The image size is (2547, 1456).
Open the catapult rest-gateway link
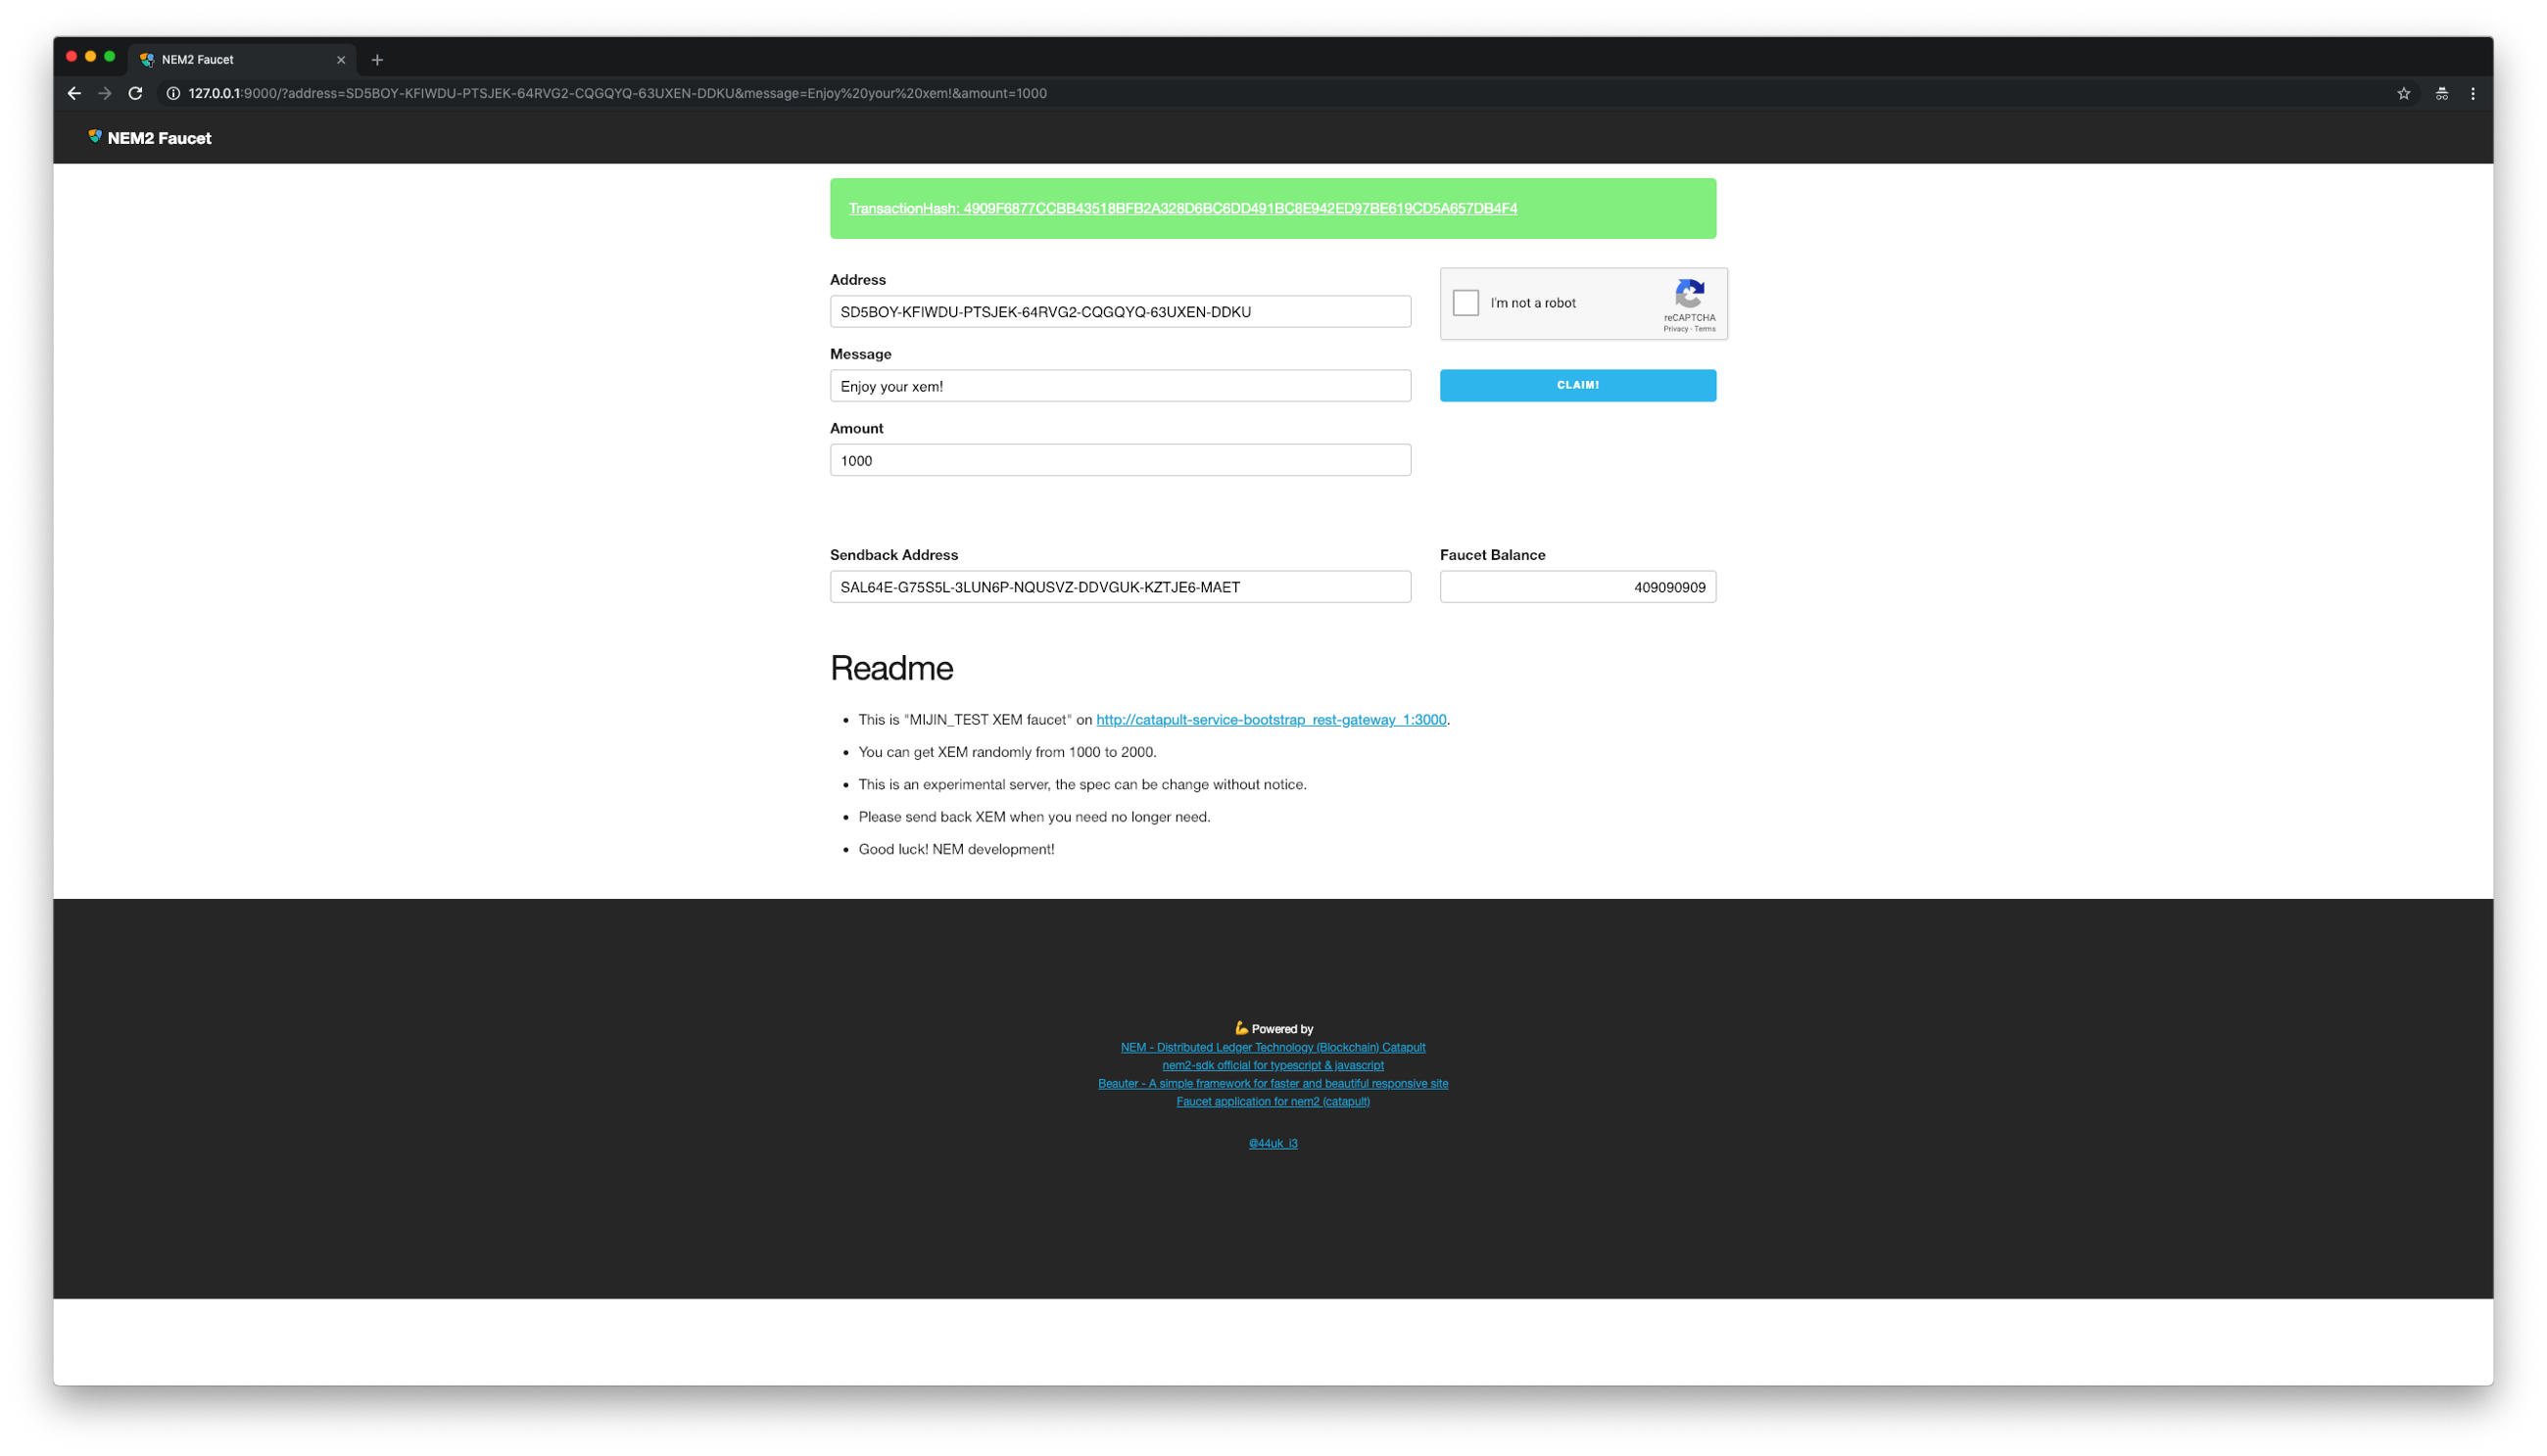pyautogui.click(x=1271, y=720)
